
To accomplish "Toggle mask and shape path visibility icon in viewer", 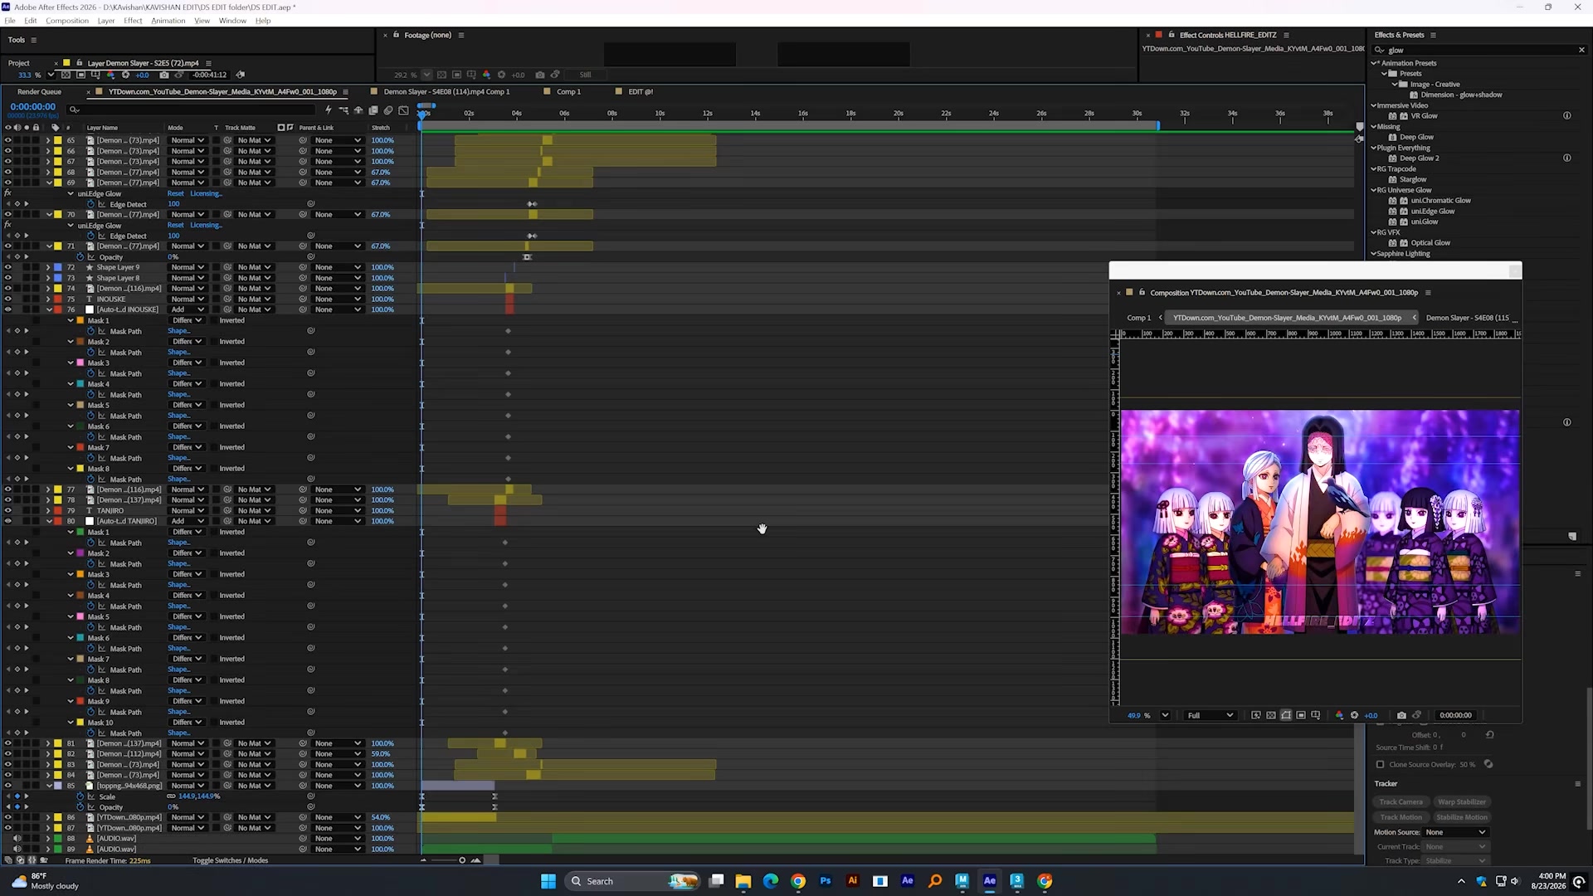I will click(1286, 715).
